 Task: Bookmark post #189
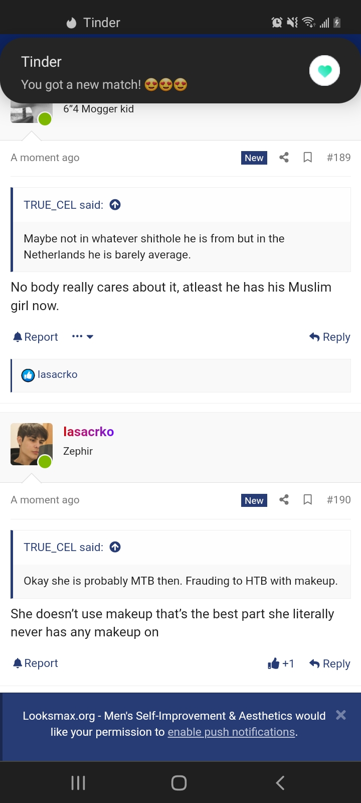coord(308,158)
